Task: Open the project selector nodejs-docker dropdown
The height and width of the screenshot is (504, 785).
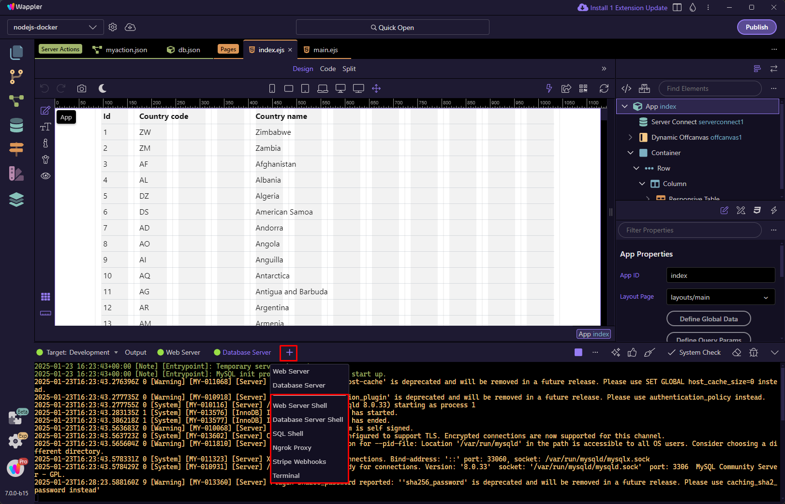Action: (56, 27)
